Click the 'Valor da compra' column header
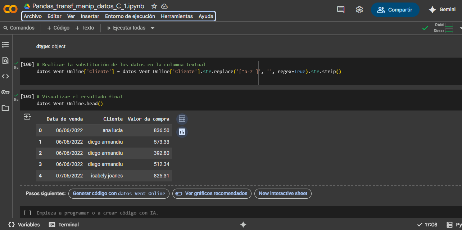Image resolution: width=462 pixels, height=230 pixels. coord(149,119)
